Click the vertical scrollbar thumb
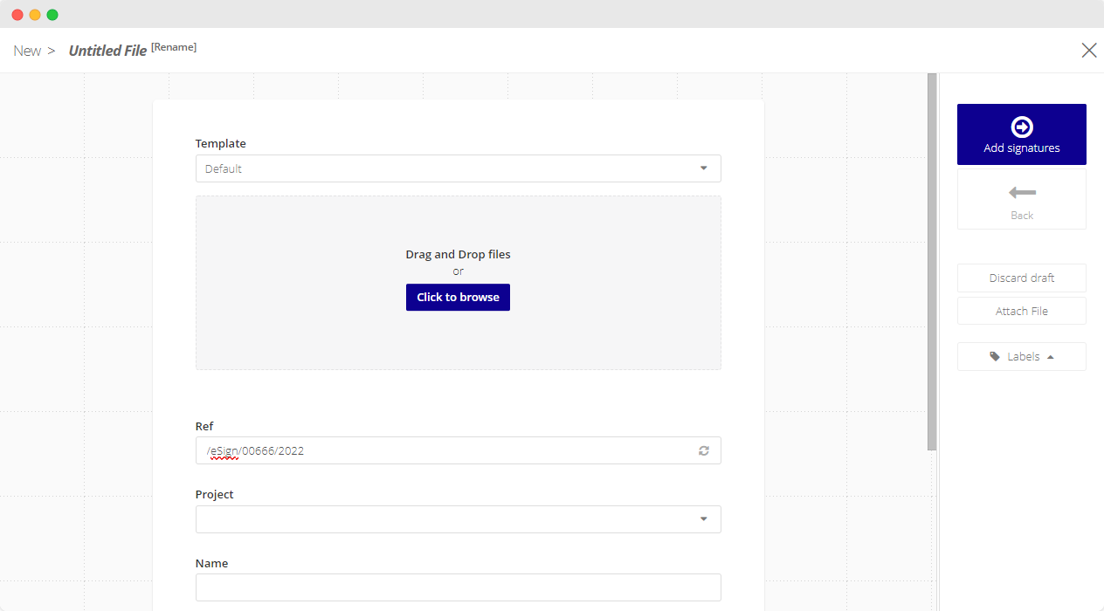 (931, 262)
